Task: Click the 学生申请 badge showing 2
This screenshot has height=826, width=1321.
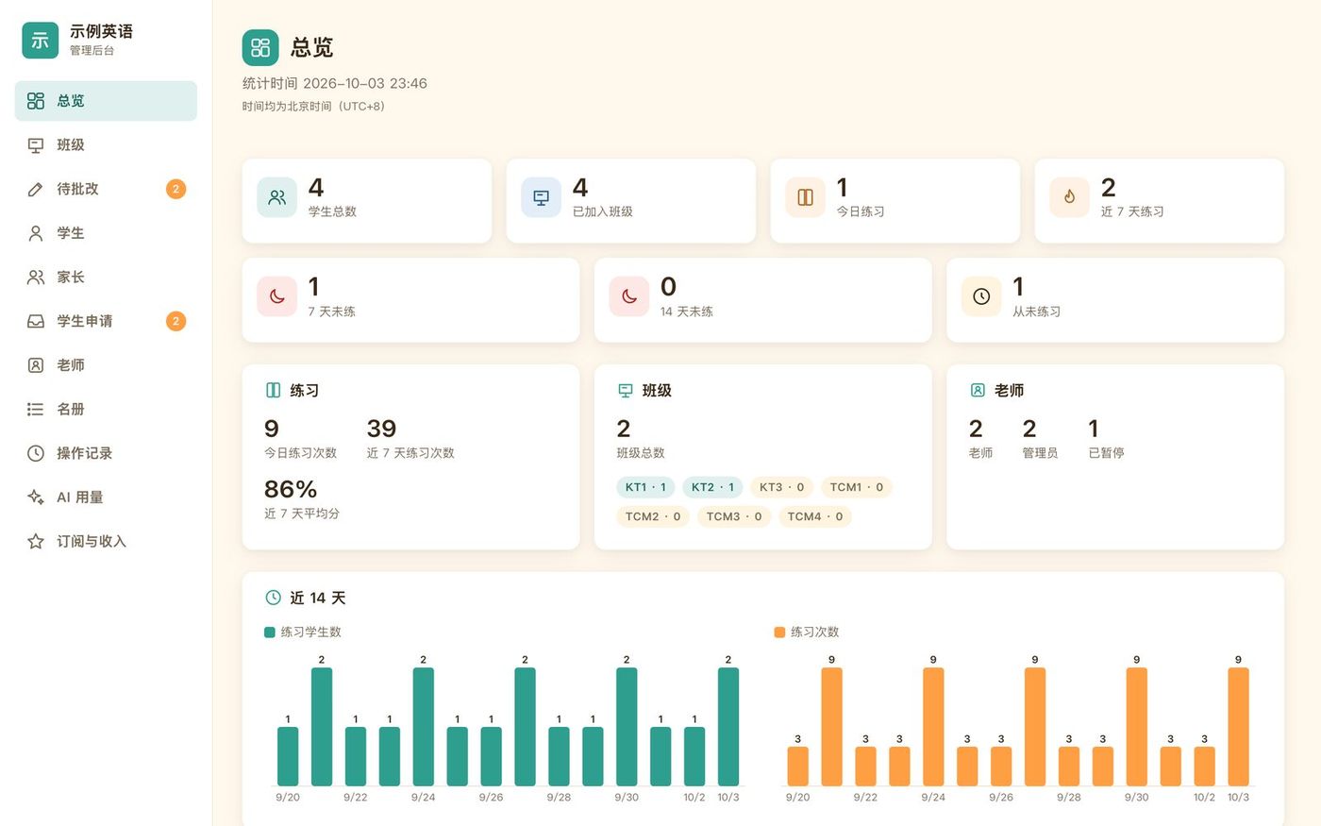Action: 176,321
